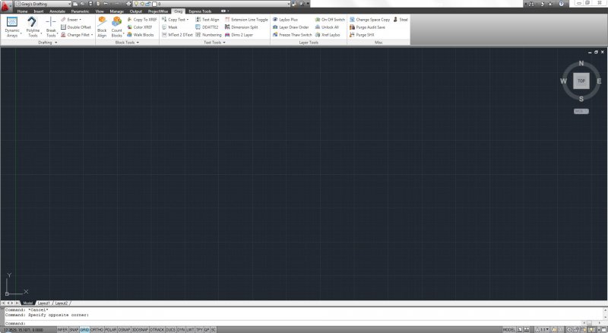Click the Numbering tool
Viewport: 608px width, 333px height.
click(208, 35)
